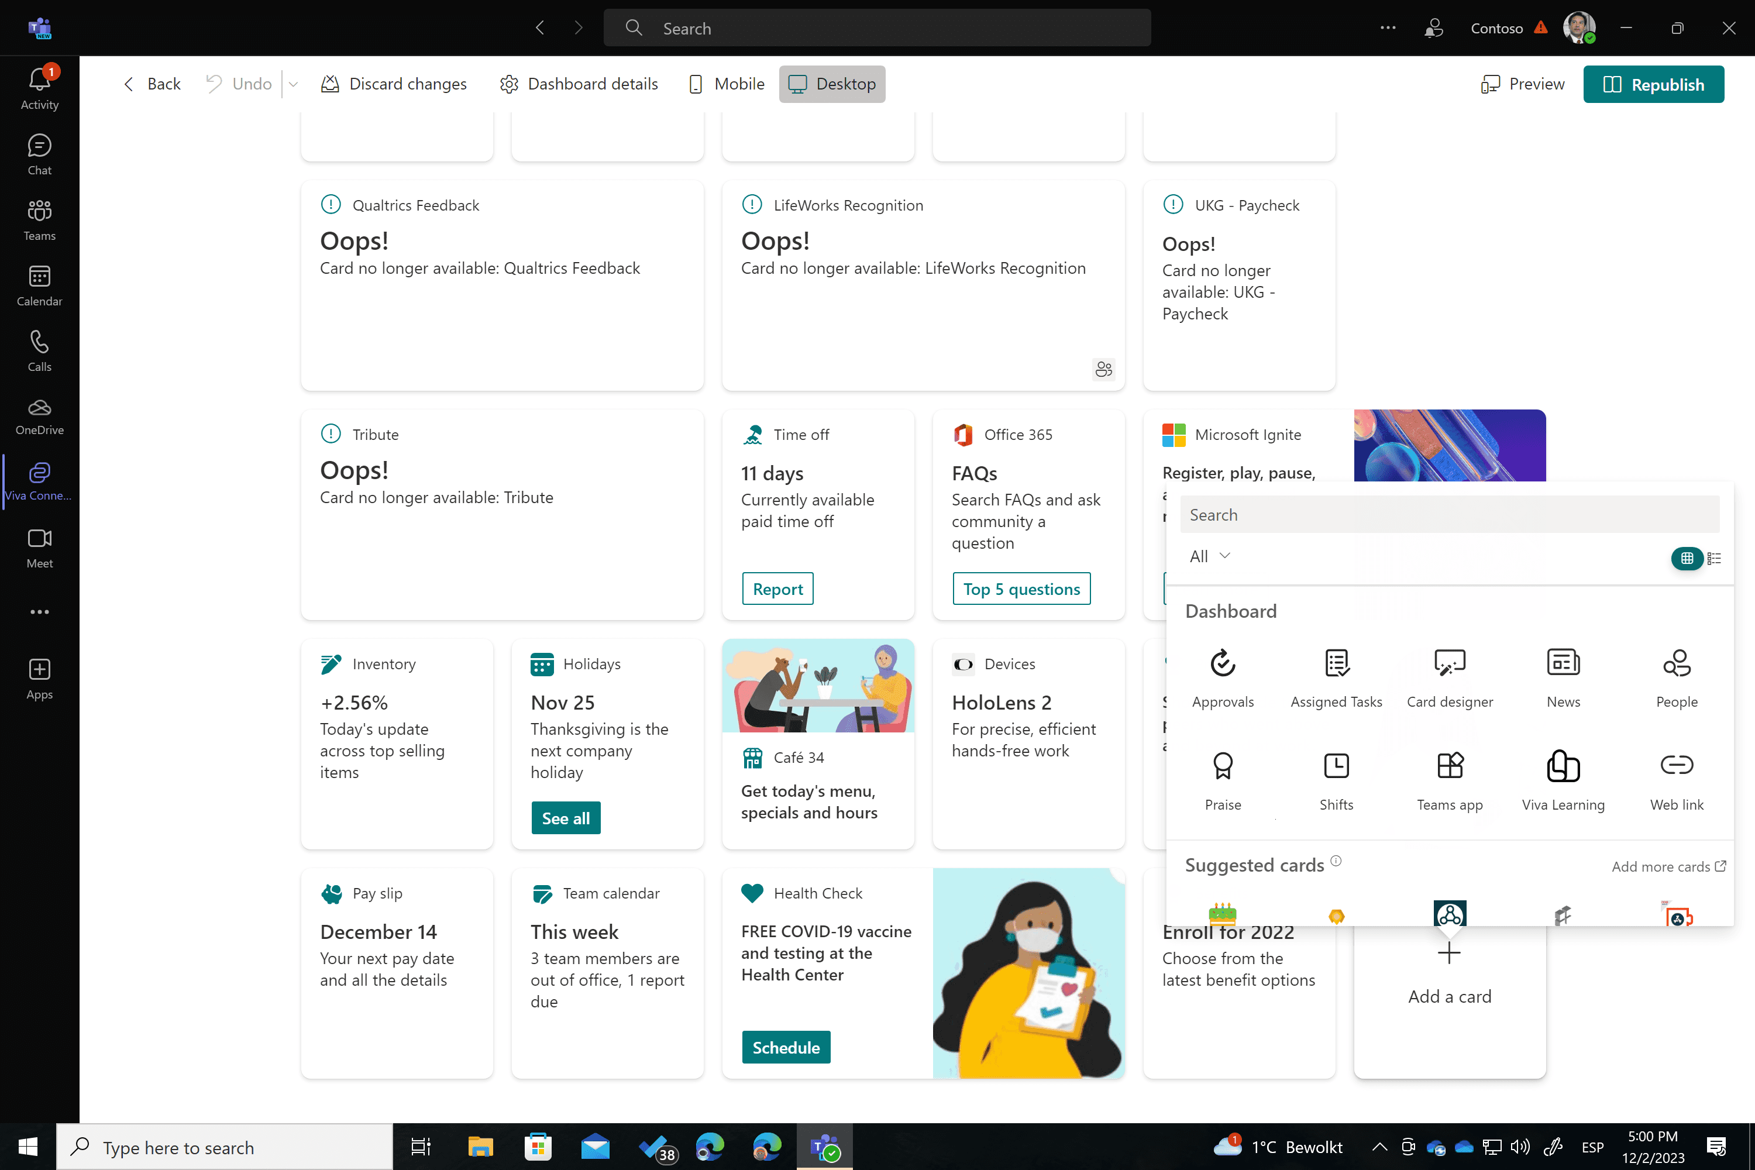Click Schedule on Health Check card
This screenshot has height=1170, width=1755.
point(786,1047)
